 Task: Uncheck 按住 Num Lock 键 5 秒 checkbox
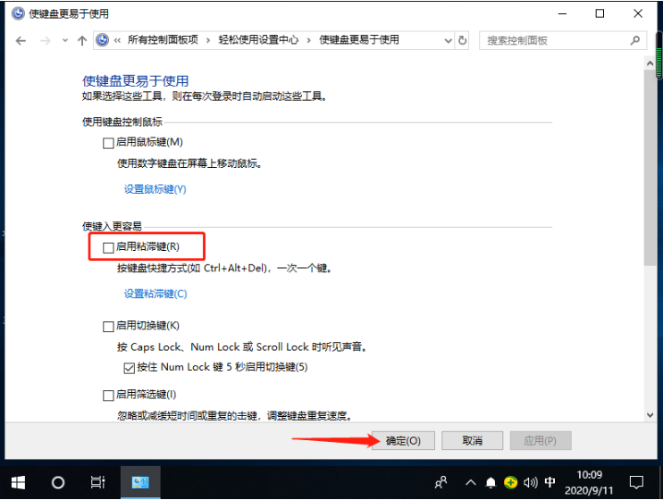click(129, 368)
